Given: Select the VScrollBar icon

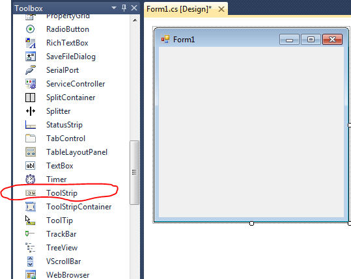Looking at the screenshot, I should pyautogui.click(x=30, y=261).
